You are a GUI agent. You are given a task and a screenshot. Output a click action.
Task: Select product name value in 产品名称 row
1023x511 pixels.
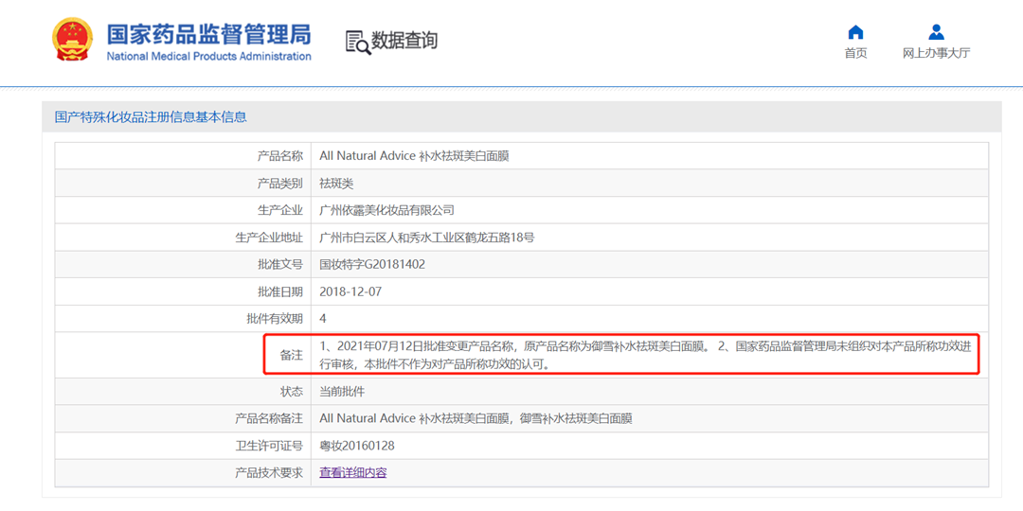coord(414,156)
